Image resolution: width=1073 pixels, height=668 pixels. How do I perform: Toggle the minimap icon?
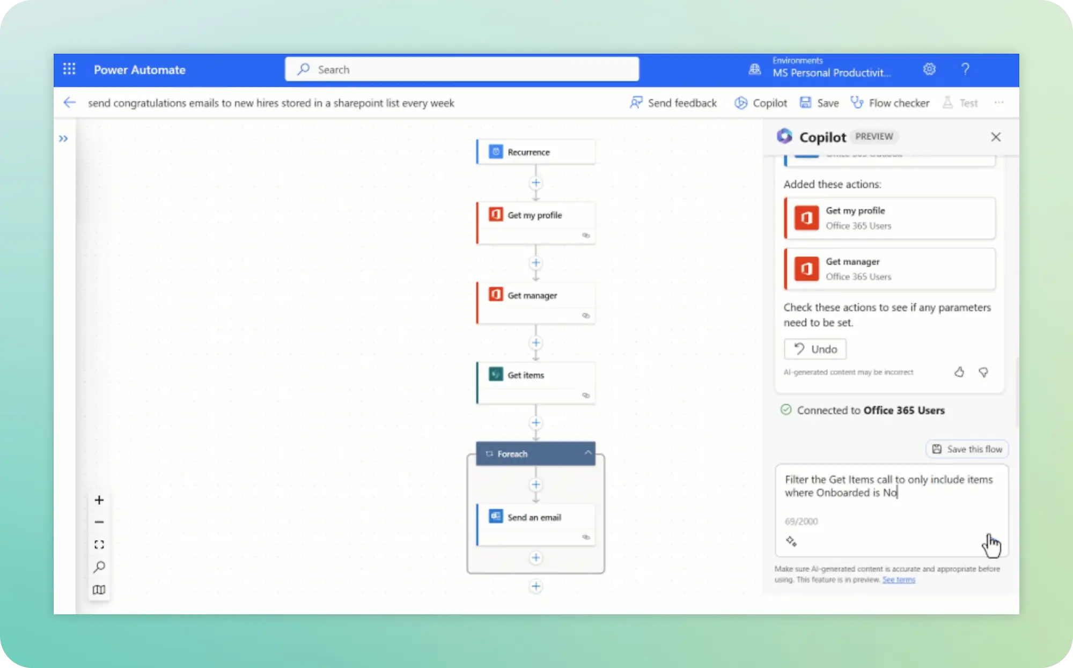[x=99, y=590]
